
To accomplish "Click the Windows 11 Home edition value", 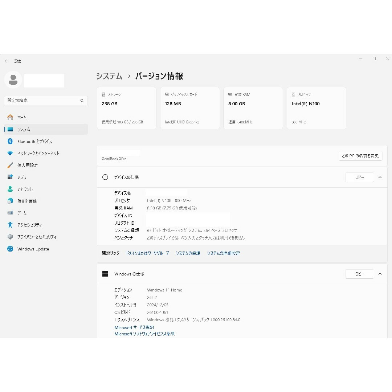I will coord(164,290).
